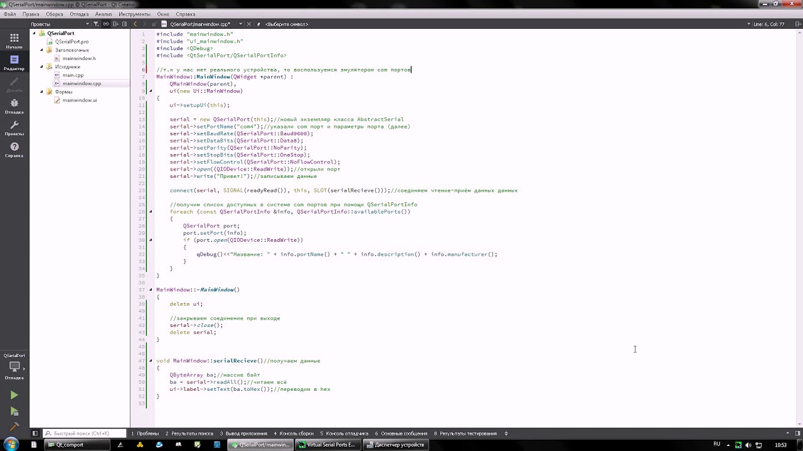Split the Projects side pane
Viewport: 803px width, 451px height.
(x=115, y=24)
